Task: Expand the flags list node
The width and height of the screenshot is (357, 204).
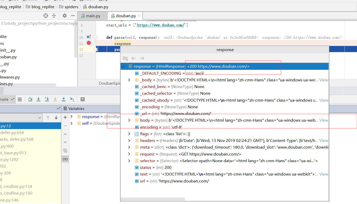Action: [x=129, y=134]
